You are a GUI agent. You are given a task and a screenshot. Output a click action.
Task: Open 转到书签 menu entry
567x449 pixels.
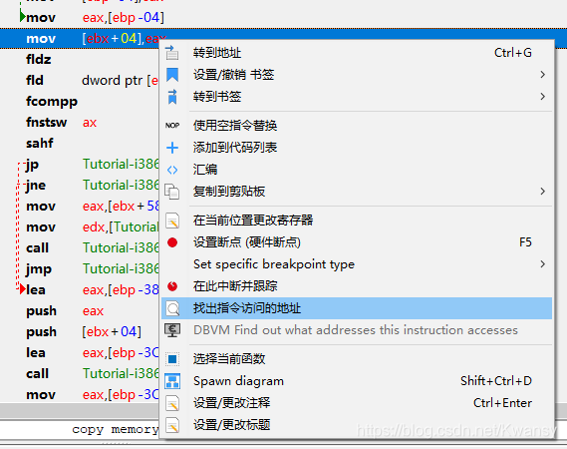coord(357,97)
